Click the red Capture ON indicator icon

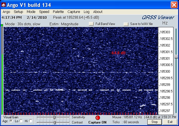point(98,118)
